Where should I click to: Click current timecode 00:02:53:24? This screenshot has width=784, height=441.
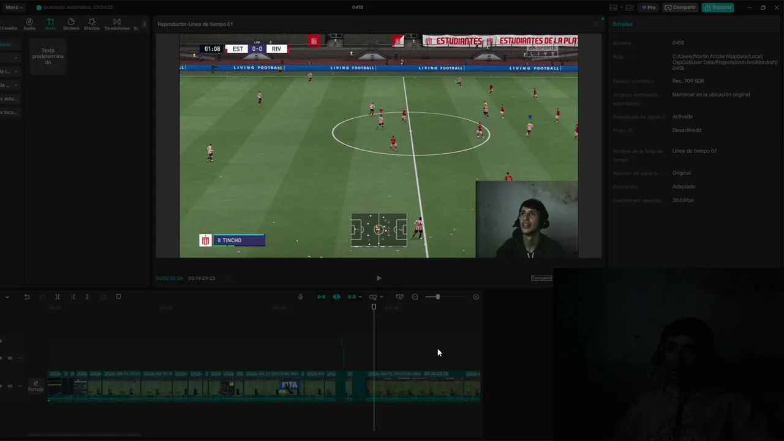pyautogui.click(x=169, y=278)
